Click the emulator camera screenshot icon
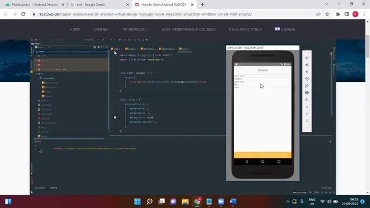 (307, 93)
